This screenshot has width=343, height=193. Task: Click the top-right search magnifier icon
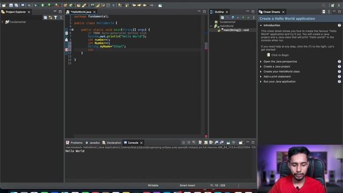pos(324,5)
